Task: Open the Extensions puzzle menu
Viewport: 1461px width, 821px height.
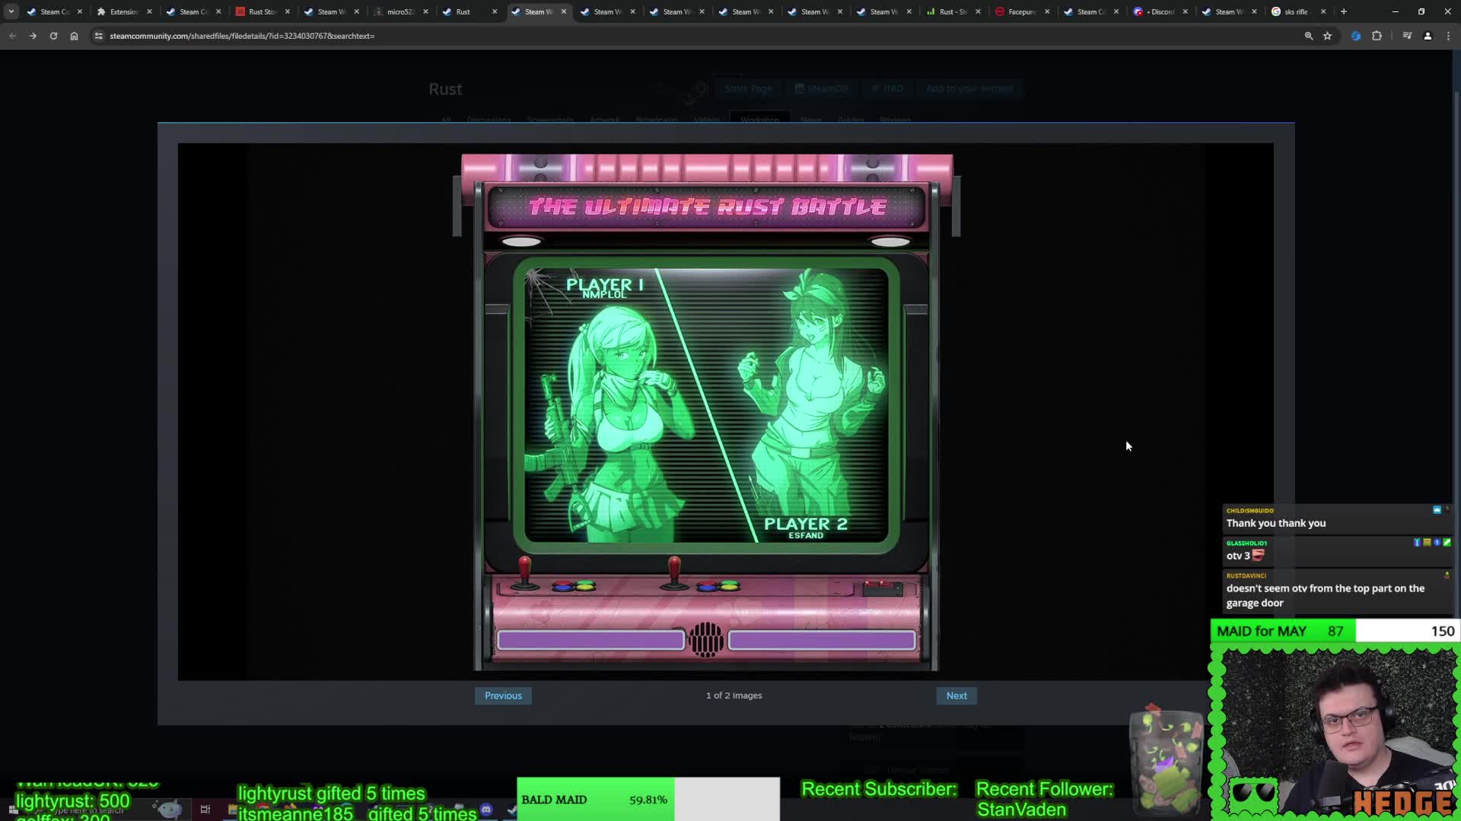Action: point(1377,36)
